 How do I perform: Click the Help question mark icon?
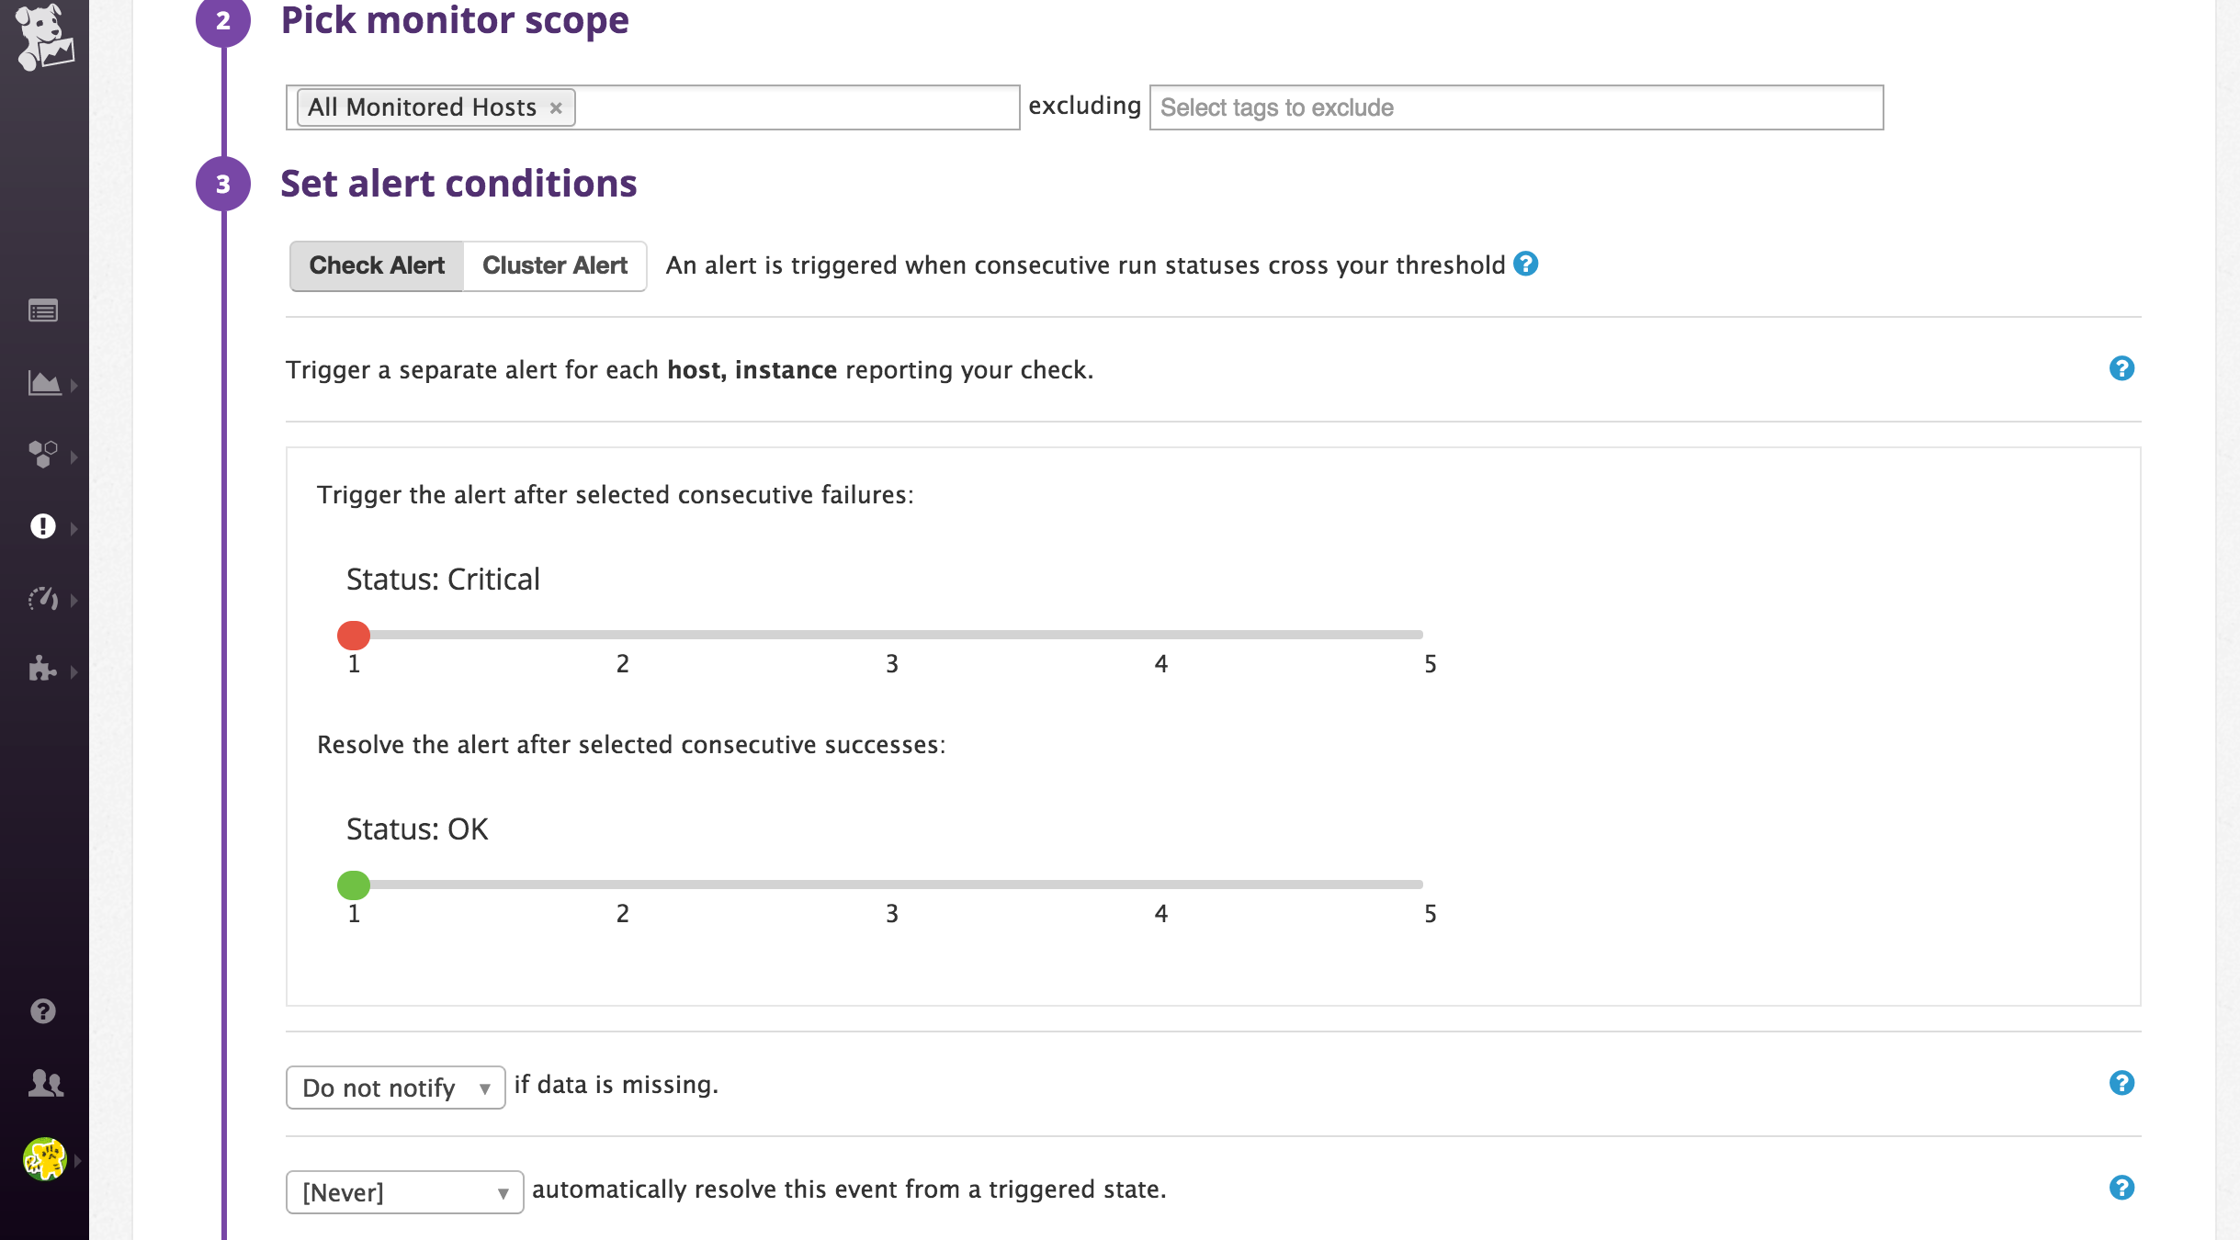(41, 1011)
